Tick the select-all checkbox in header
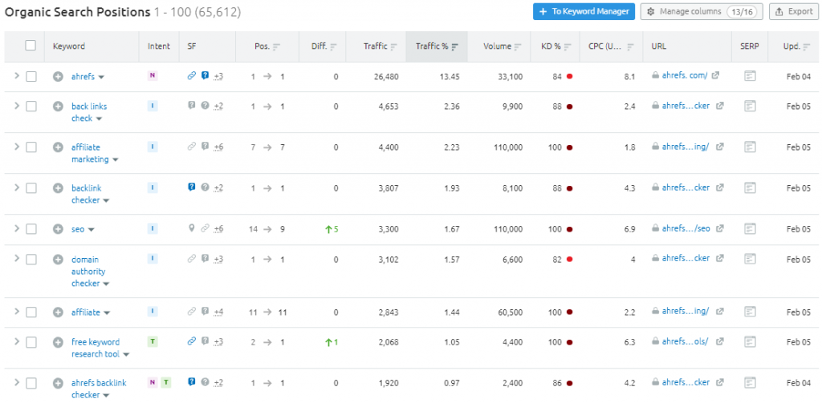Image resolution: width=822 pixels, height=403 pixels. pyautogui.click(x=31, y=46)
